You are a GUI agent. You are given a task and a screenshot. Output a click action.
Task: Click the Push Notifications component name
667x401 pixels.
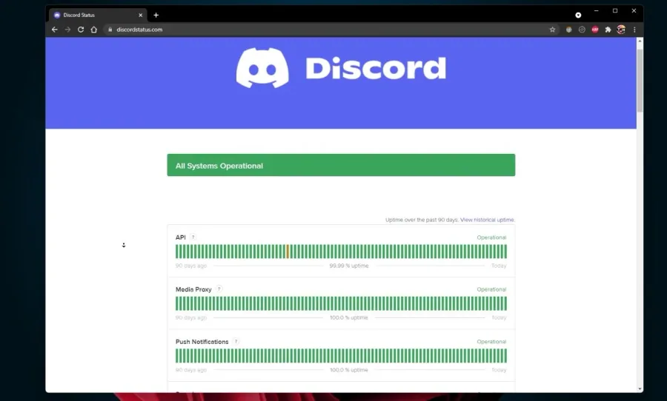pos(202,342)
